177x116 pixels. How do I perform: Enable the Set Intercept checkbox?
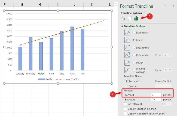point(126,104)
